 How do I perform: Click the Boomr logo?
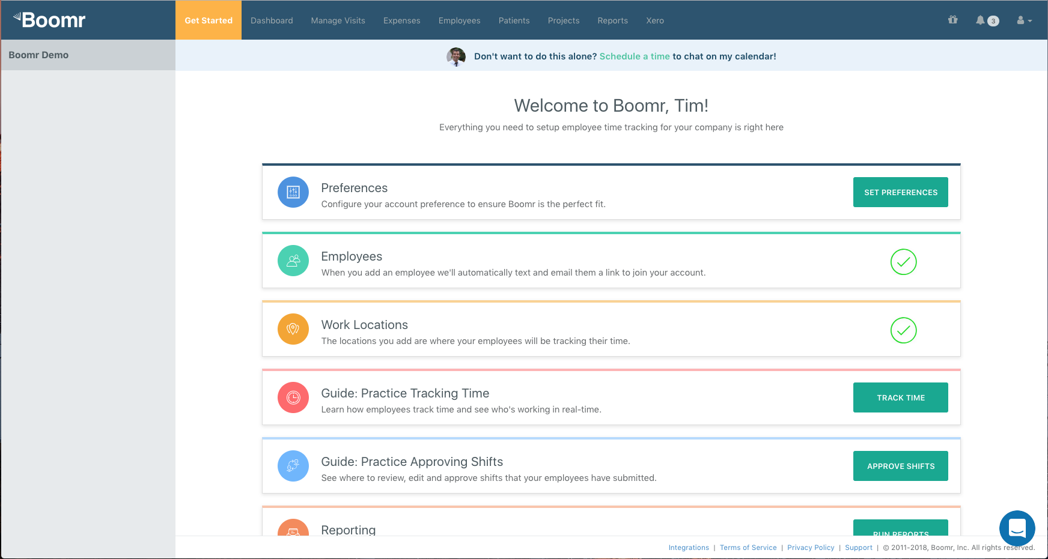[49, 20]
